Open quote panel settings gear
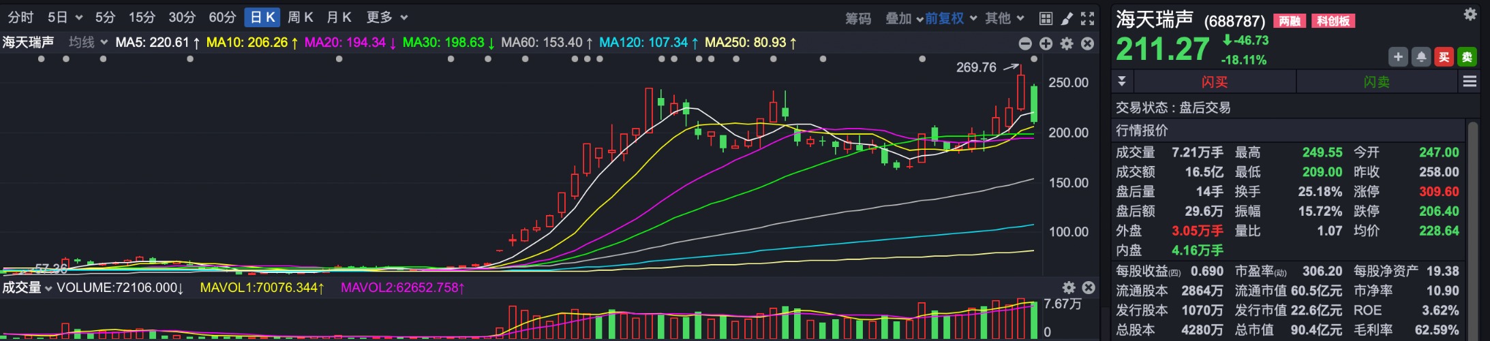Screen dimensions: 1490x341 (1470, 14)
